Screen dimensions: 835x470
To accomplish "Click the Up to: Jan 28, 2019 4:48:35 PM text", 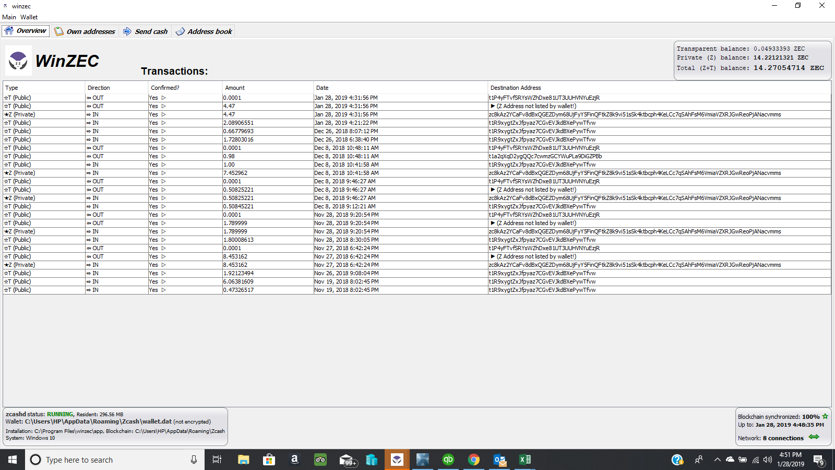I will point(781,425).
